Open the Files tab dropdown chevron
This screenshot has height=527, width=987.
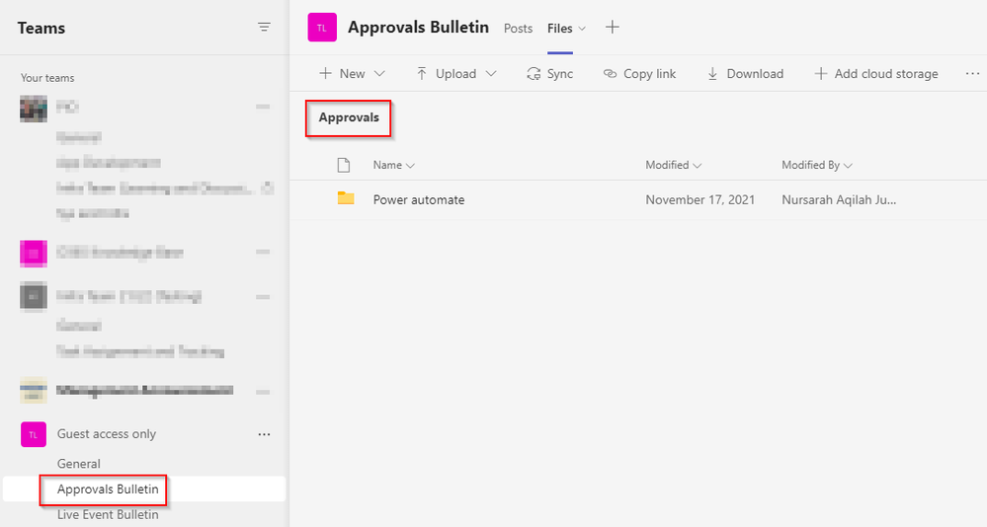582,29
